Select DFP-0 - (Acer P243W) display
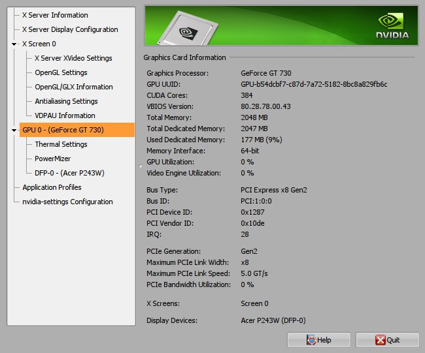 click(x=69, y=173)
